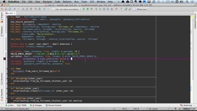197x111 pixels.
Task: Click the Run with coverage icon
Action: coord(91,9)
